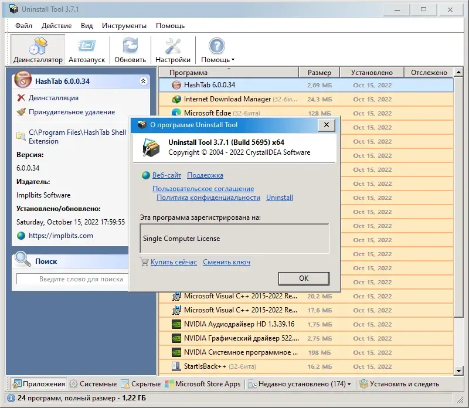Image resolution: width=469 pixels, height=408 pixels.
Task: Click the search field Введите слово для поиска
Action: pyautogui.click(x=73, y=279)
